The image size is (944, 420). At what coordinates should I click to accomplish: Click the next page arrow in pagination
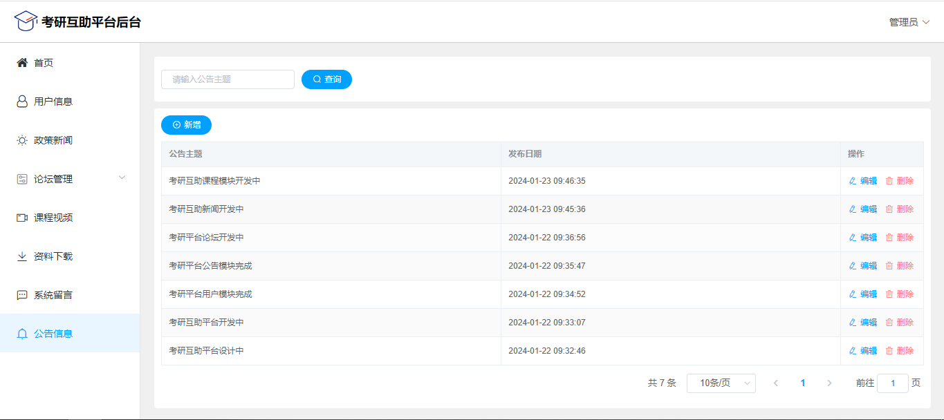(x=829, y=383)
